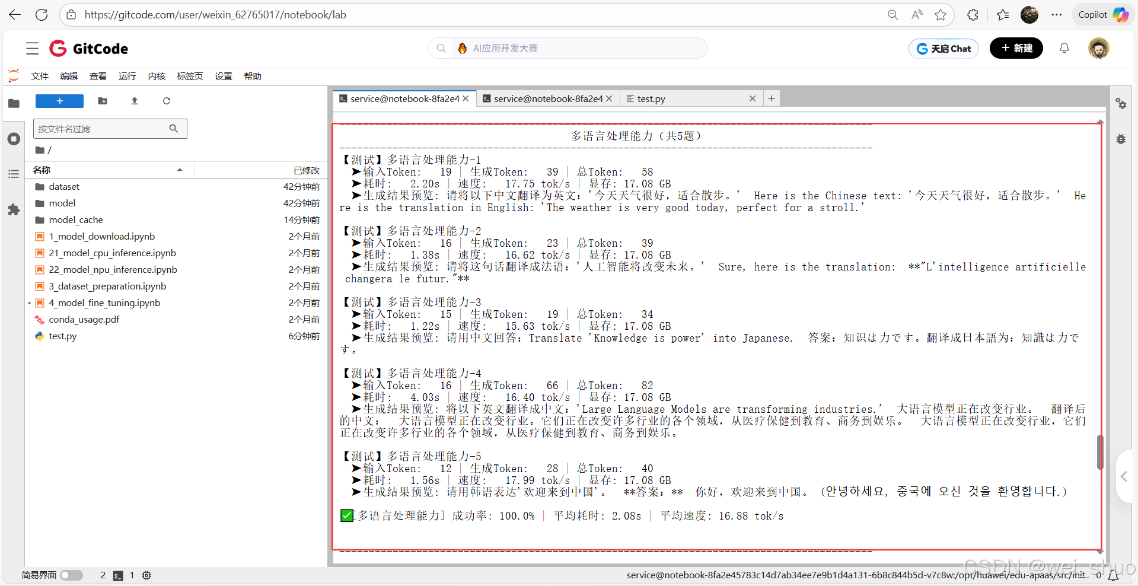Screen dimensions: 1138x586
Task: Refresh the file list
Action: (167, 101)
